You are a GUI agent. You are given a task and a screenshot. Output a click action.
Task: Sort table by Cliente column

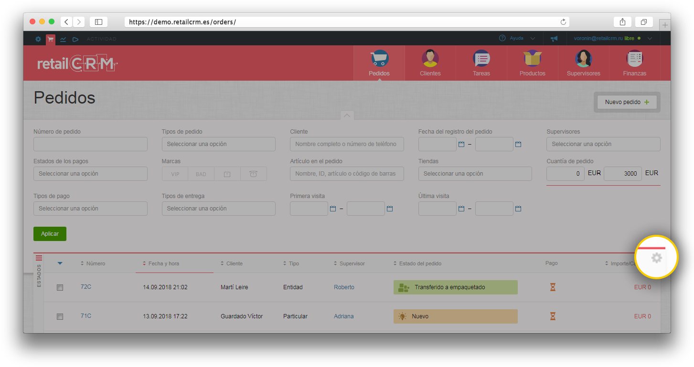(x=232, y=263)
